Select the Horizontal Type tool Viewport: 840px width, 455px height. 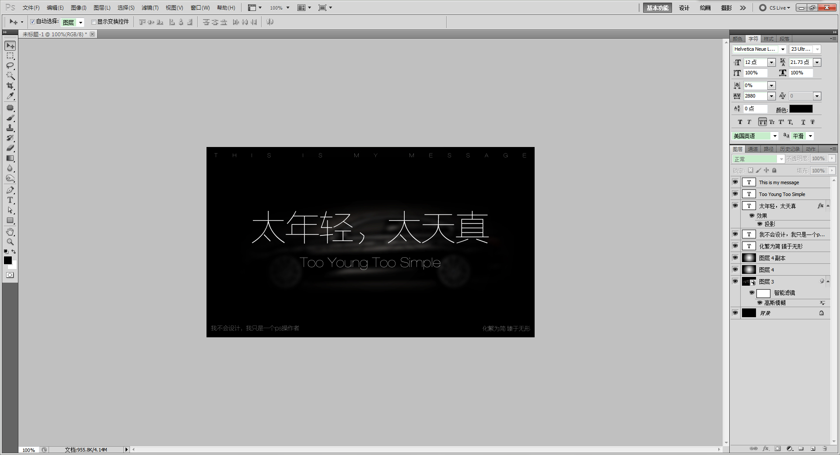point(10,200)
